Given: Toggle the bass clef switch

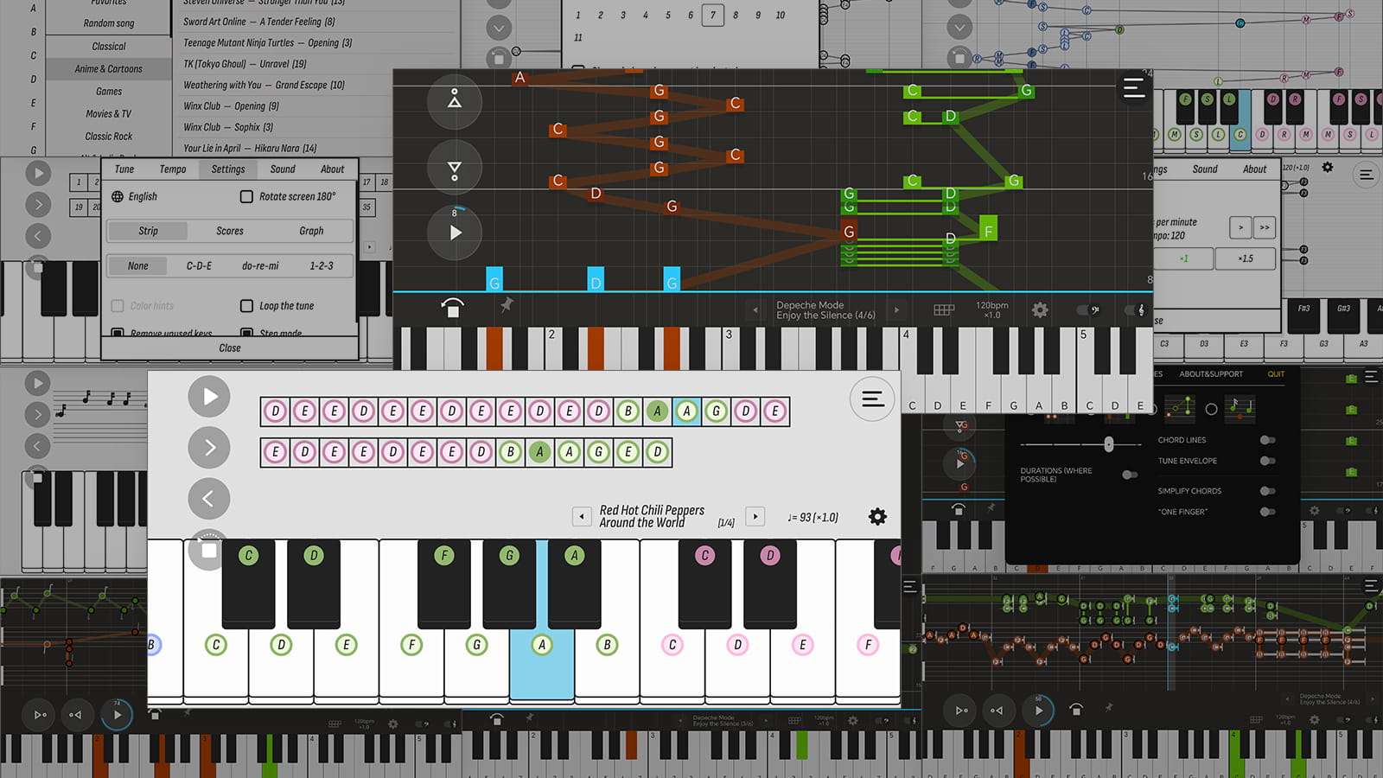Looking at the screenshot, I should pos(1088,309).
